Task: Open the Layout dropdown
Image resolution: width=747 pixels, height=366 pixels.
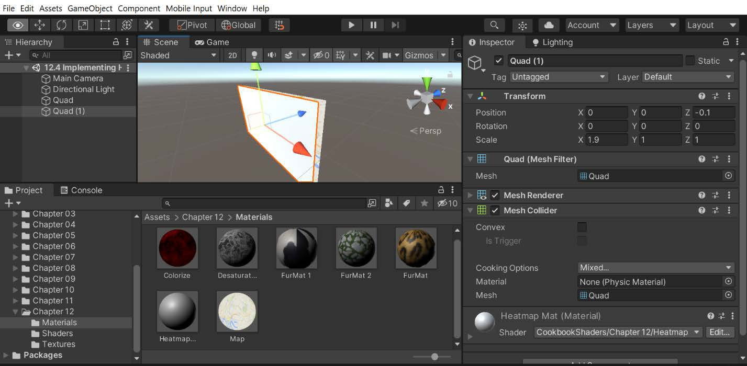Action: tap(711, 25)
